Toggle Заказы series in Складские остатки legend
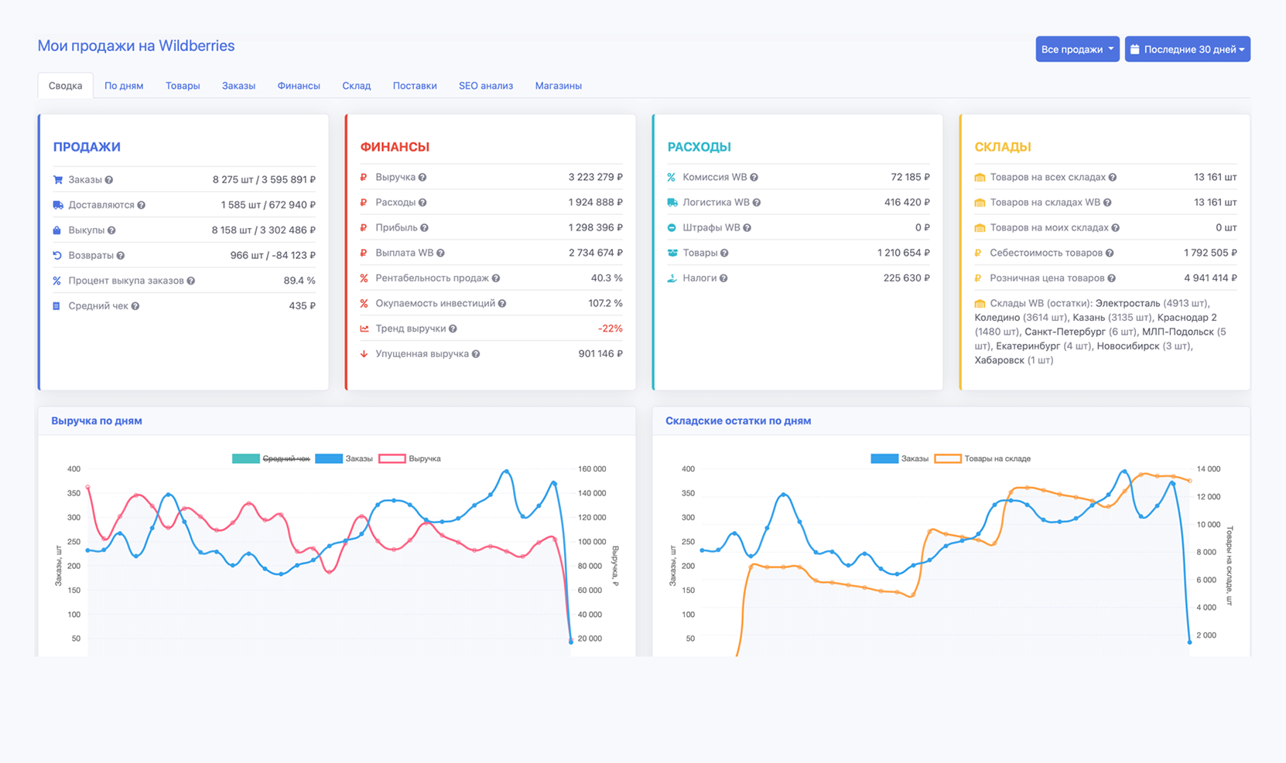This screenshot has height=763, width=1286. pyautogui.click(x=899, y=458)
